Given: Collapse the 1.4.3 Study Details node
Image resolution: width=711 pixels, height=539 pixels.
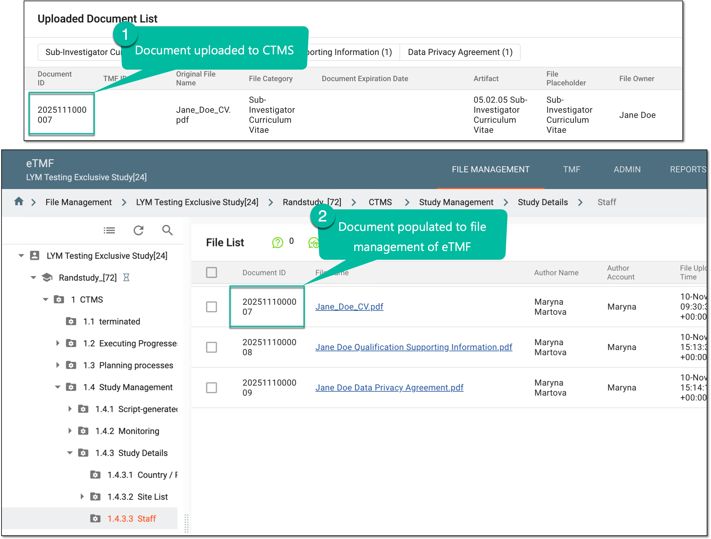Looking at the screenshot, I should 70,452.
